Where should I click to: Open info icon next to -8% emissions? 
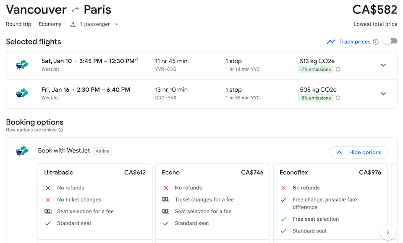coord(338,98)
